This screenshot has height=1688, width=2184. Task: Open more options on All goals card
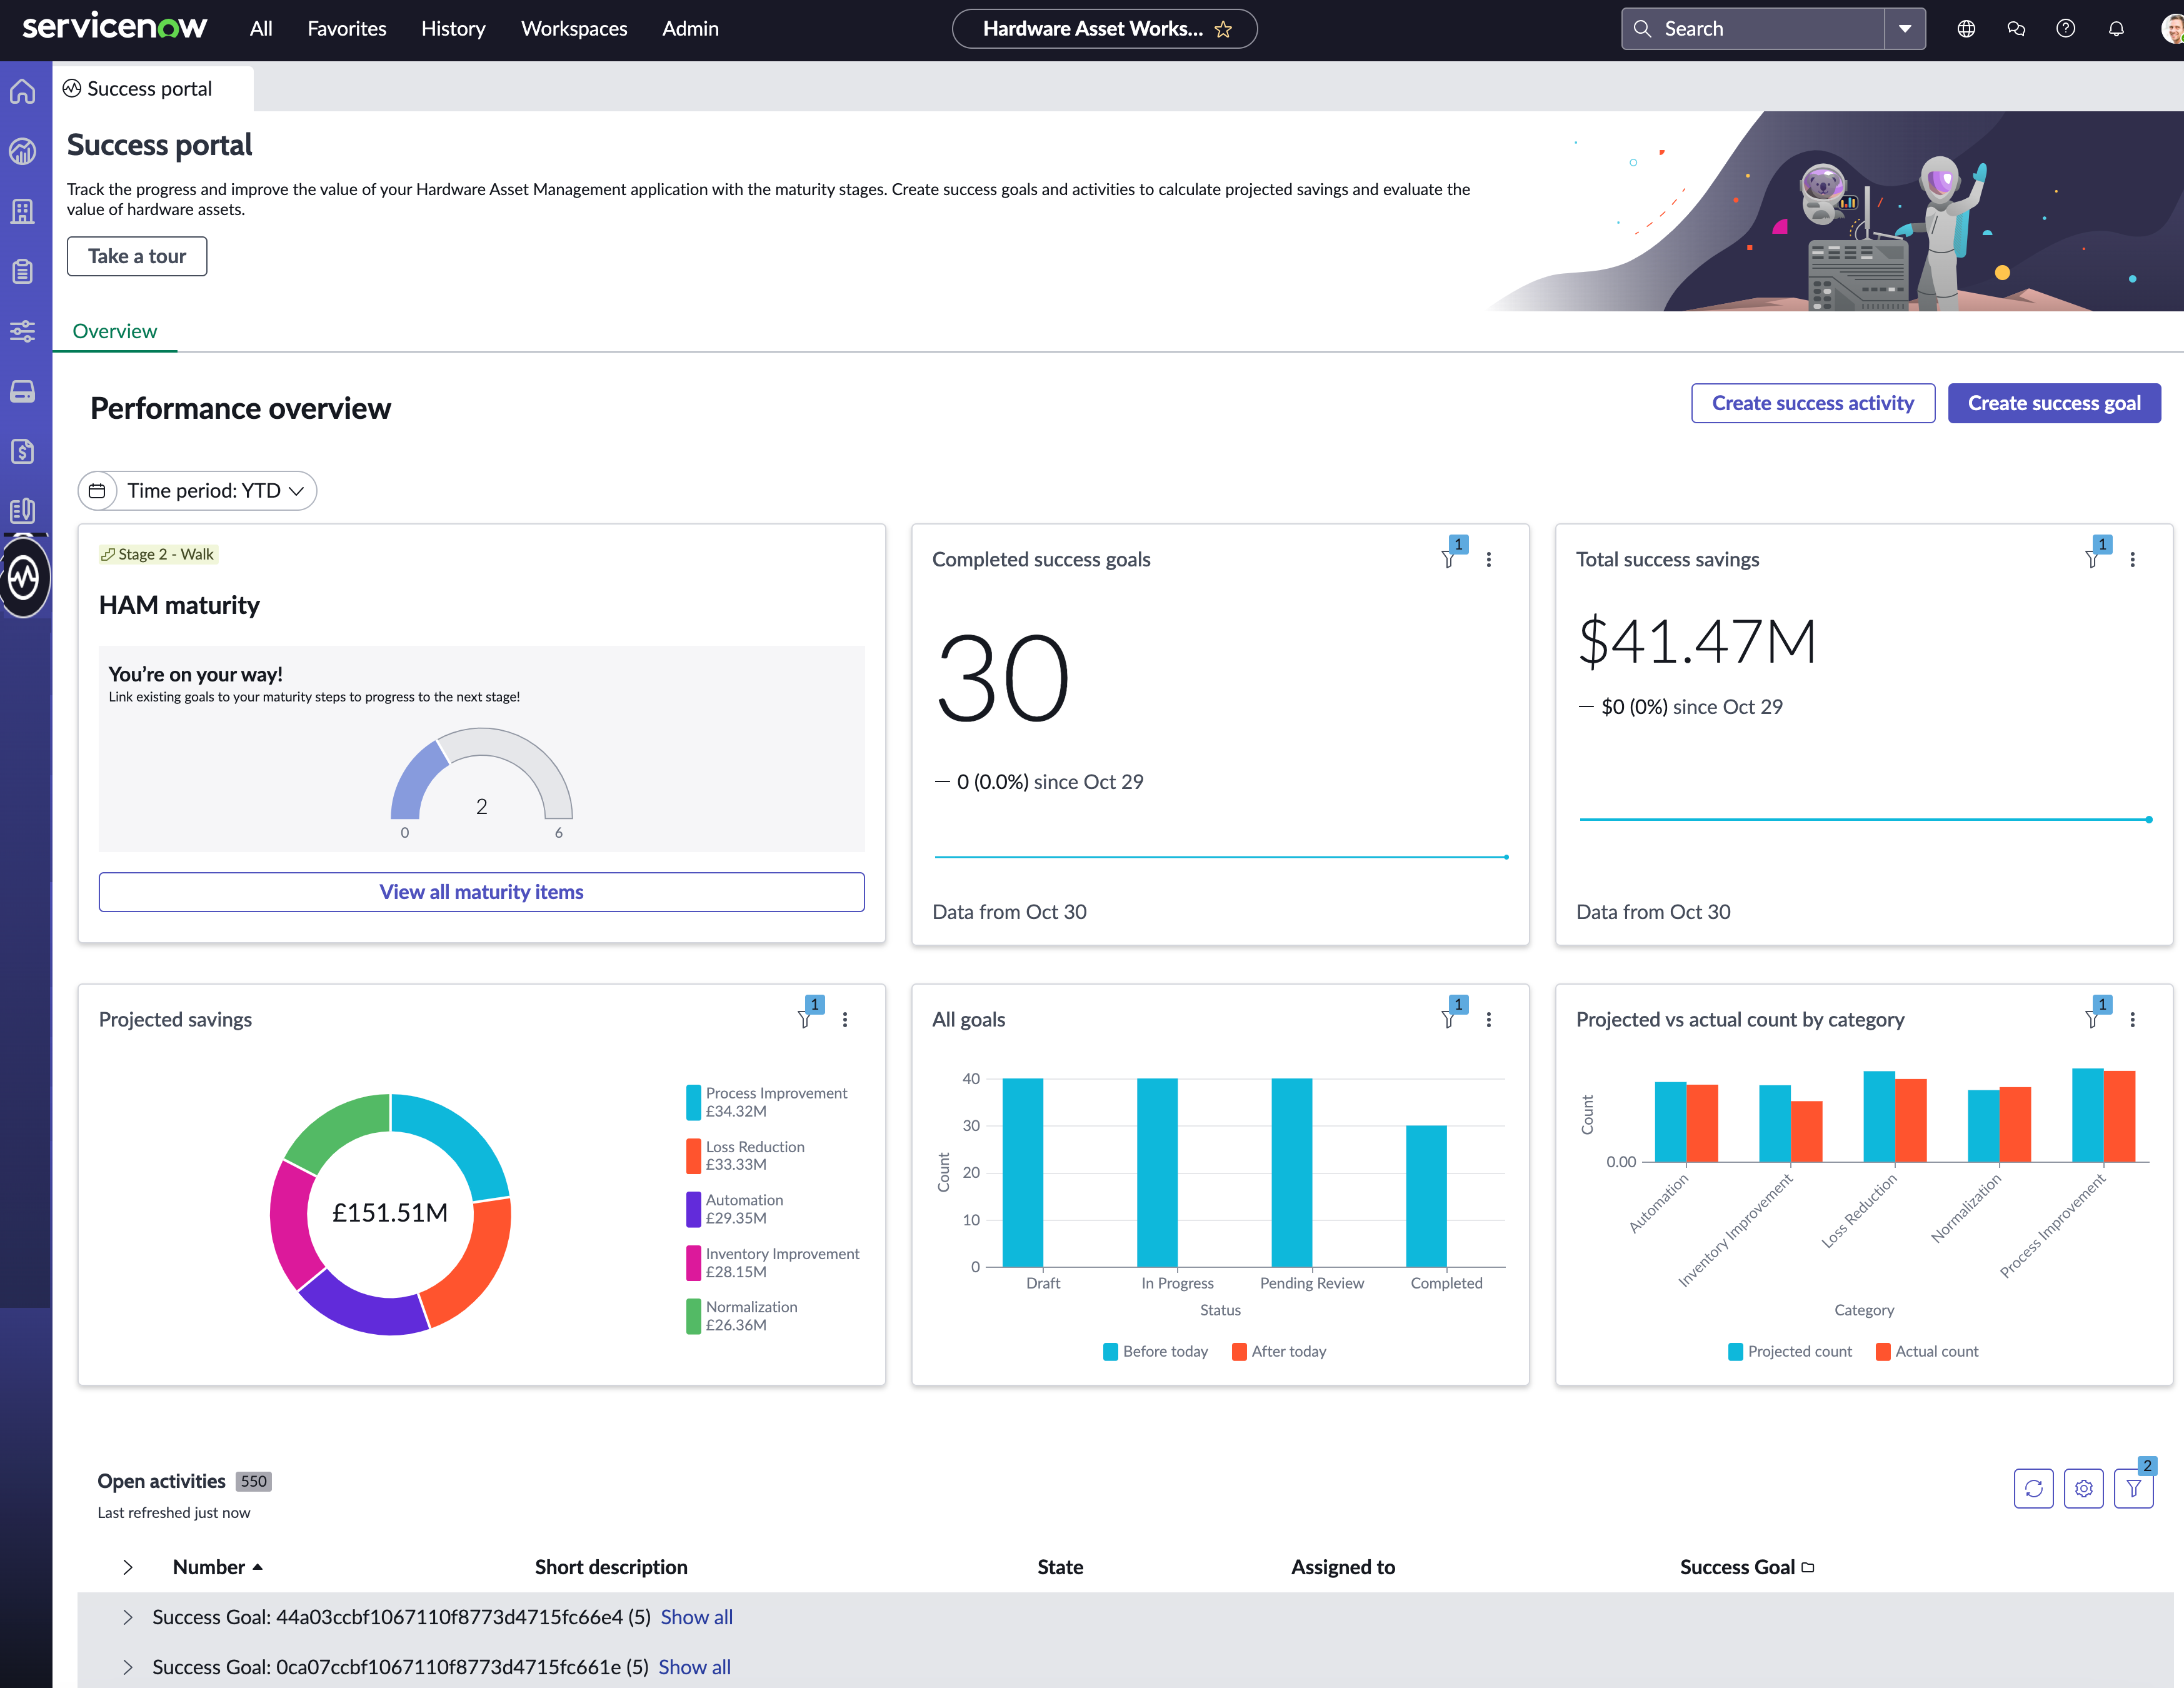pos(1489,1019)
